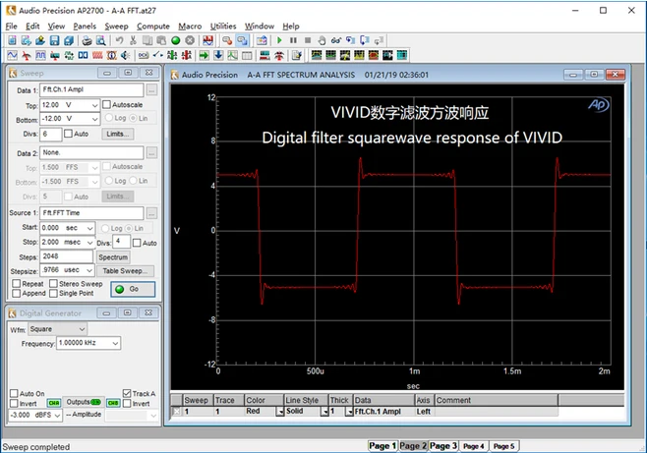Click the red waveform panel icon
The height and width of the screenshot is (453, 647).
pos(97,55)
